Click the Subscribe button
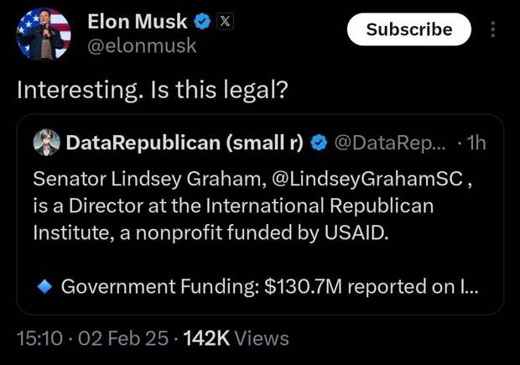The width and height of the screenshot is (520, 365). tap(409, 29)
